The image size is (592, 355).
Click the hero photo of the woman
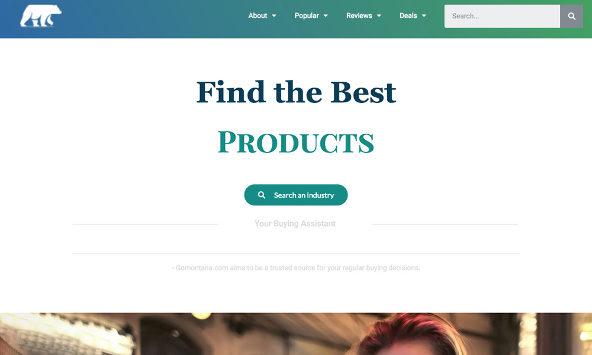[296, 334]
